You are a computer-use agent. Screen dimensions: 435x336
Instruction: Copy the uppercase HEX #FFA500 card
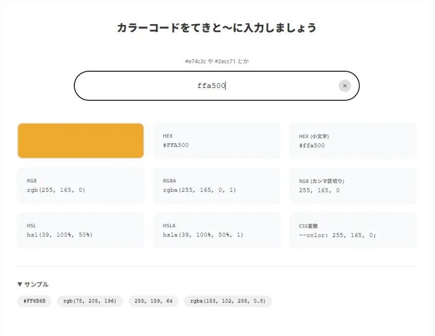click(x=217, y=141)
